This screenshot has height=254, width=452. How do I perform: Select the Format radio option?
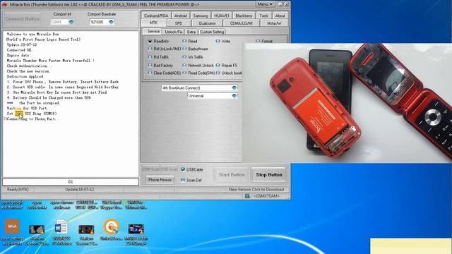[258, 41]
